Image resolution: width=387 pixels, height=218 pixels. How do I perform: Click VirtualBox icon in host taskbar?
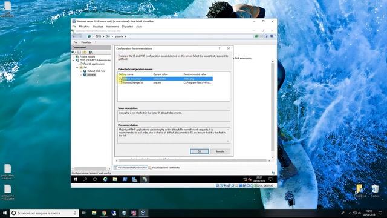coord(143,213)
